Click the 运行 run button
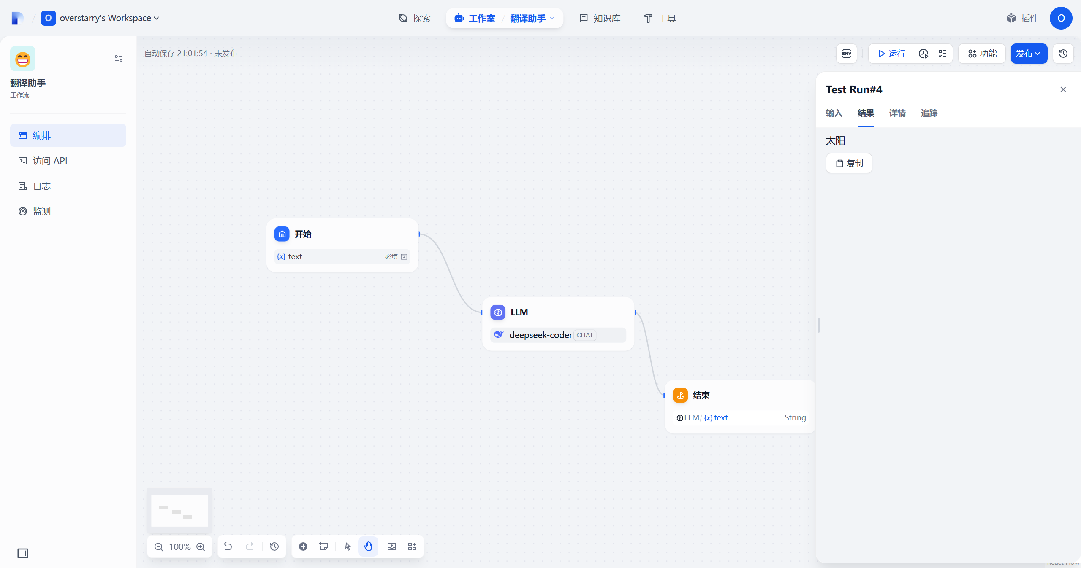1081x568 pixels. coord(891,54)
